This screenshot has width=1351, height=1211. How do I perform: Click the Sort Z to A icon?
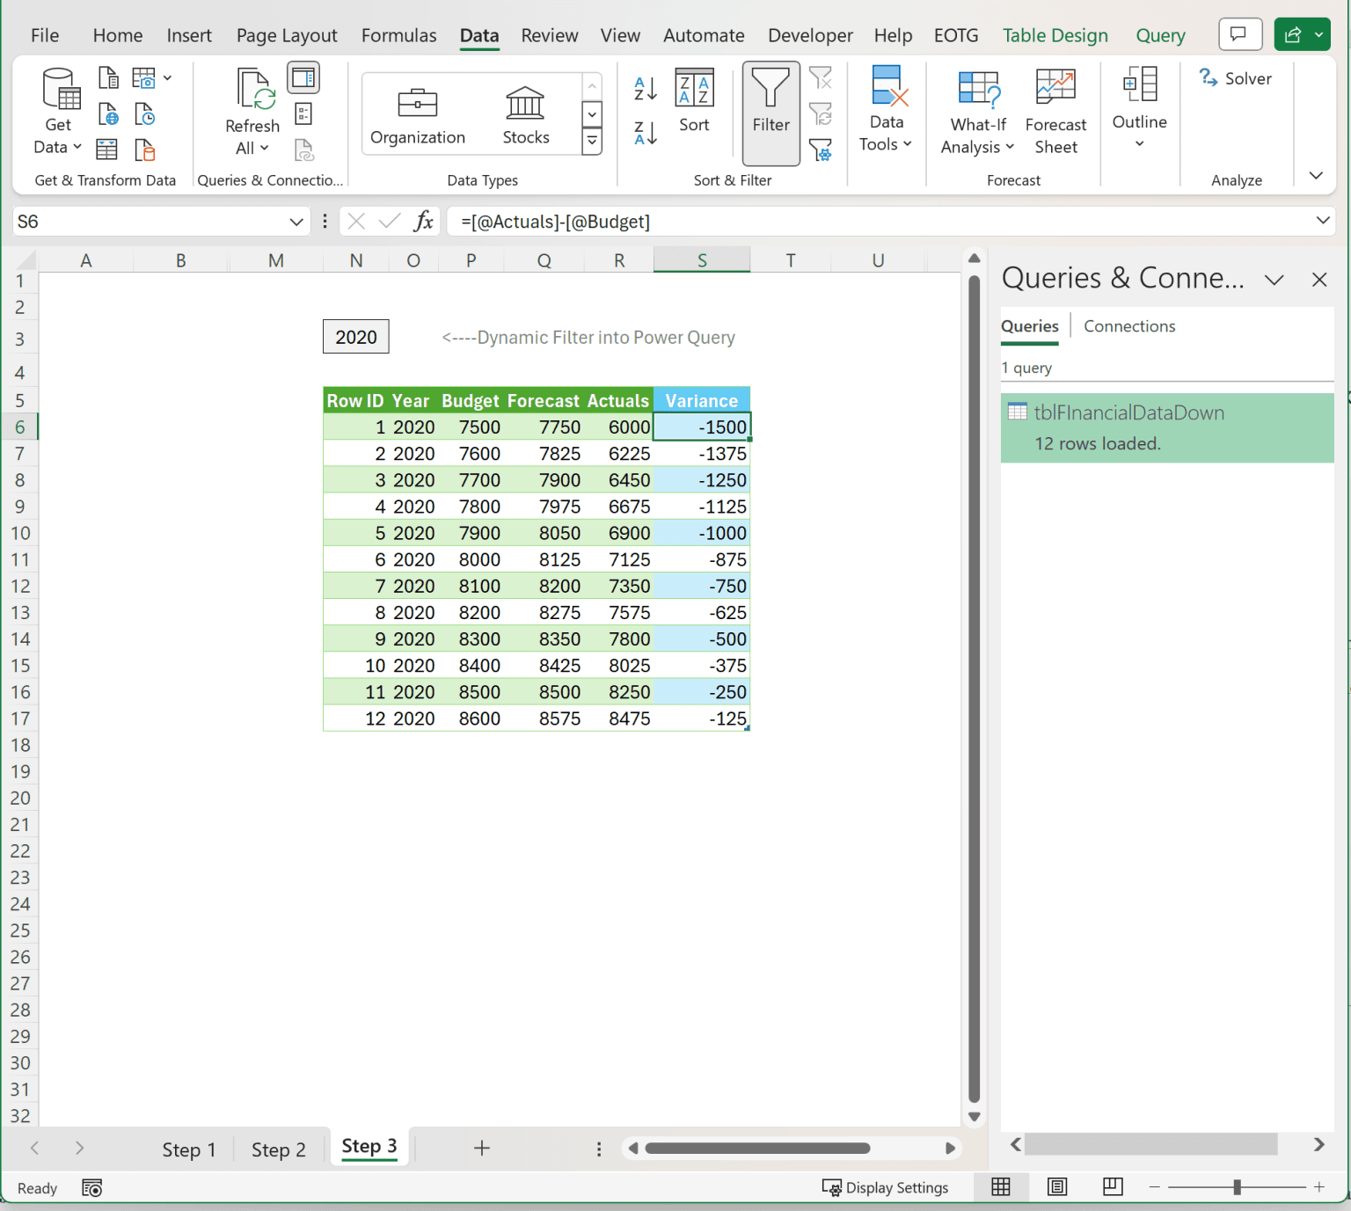coord(643,134)
